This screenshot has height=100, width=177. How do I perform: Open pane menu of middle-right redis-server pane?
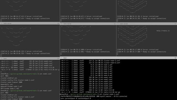[x=175, y=24]
